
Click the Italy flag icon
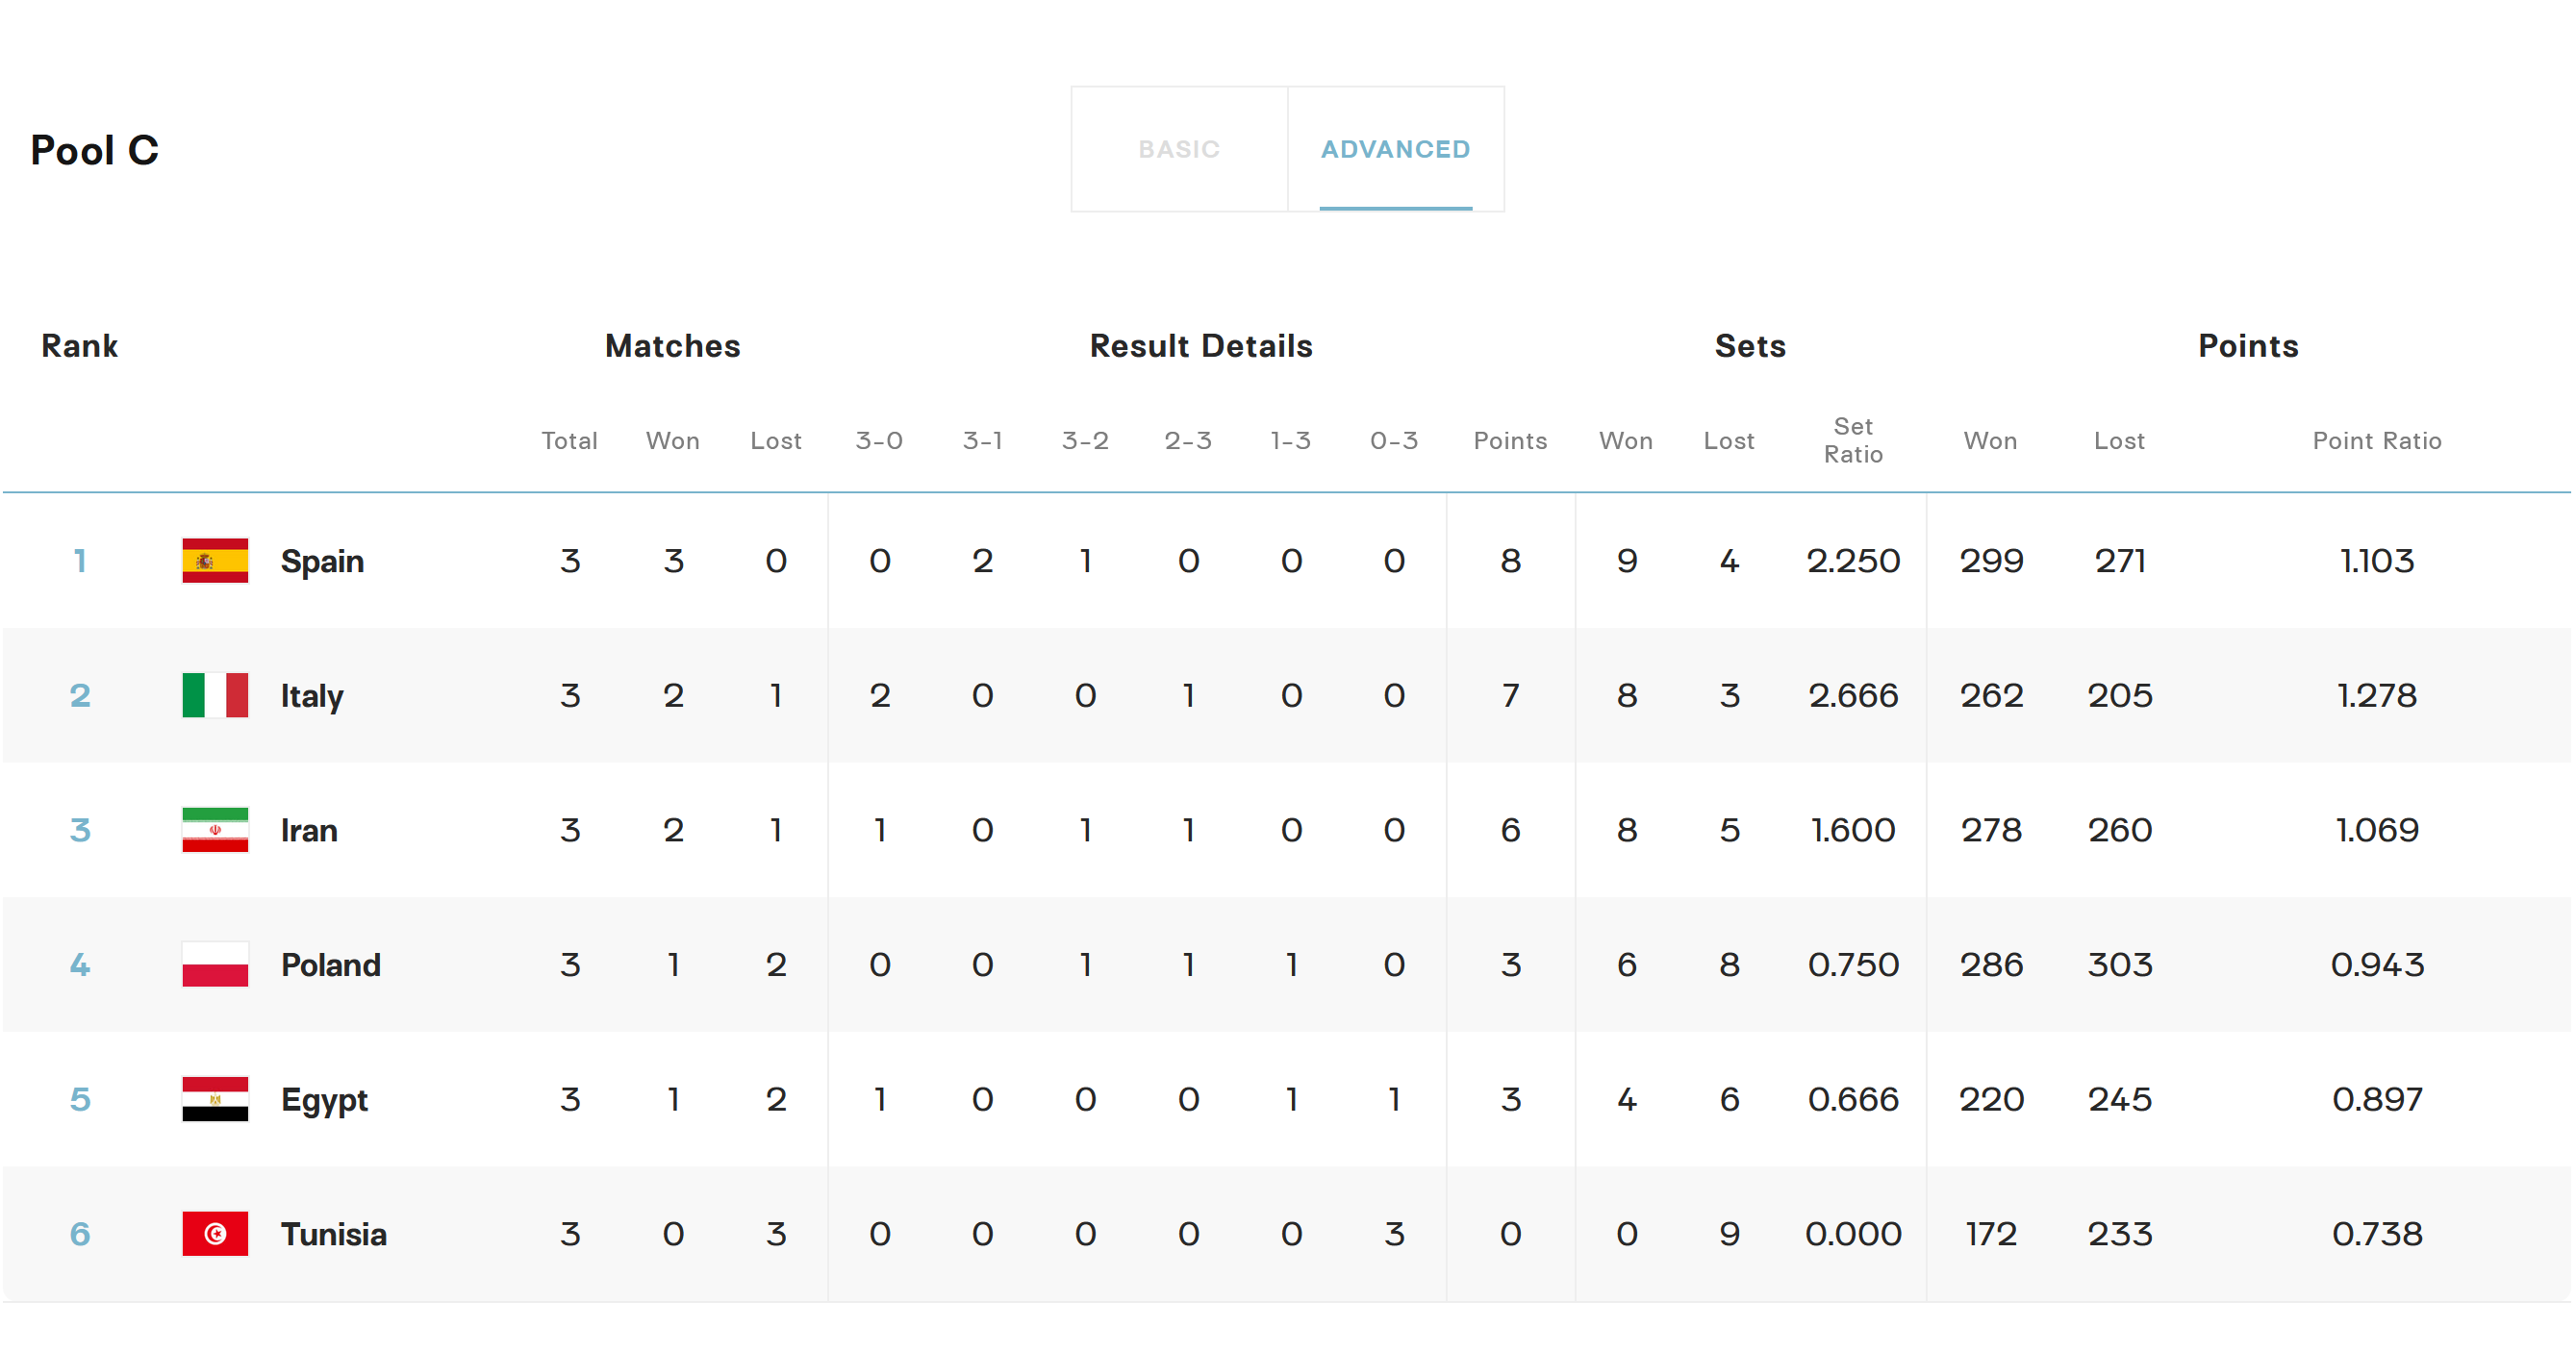click(215, 695)
